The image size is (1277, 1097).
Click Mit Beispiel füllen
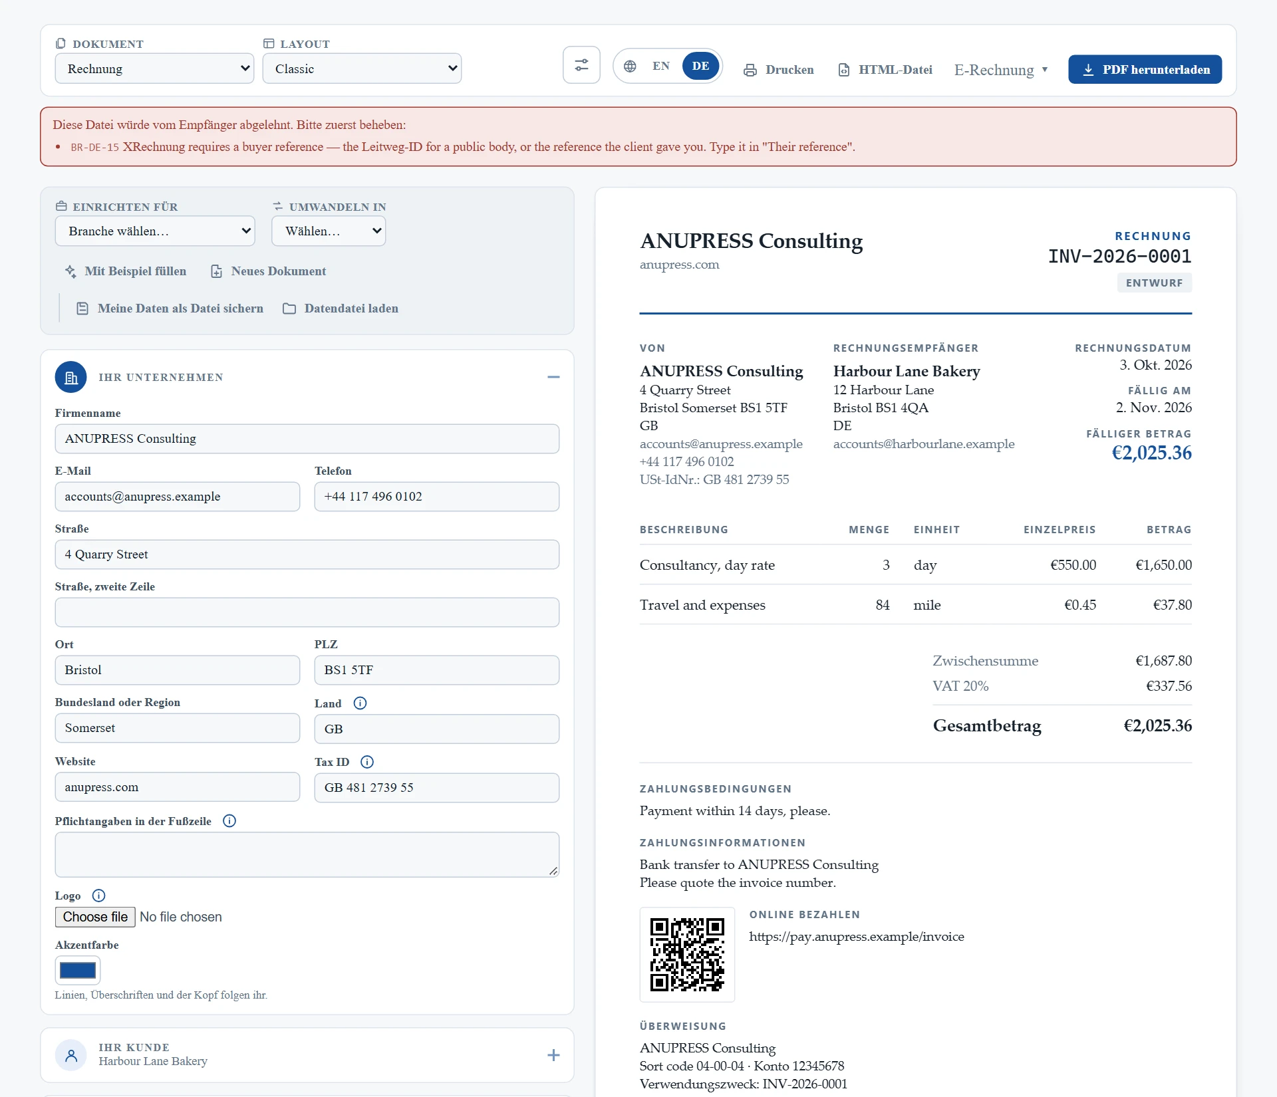(x=125, y=271)
